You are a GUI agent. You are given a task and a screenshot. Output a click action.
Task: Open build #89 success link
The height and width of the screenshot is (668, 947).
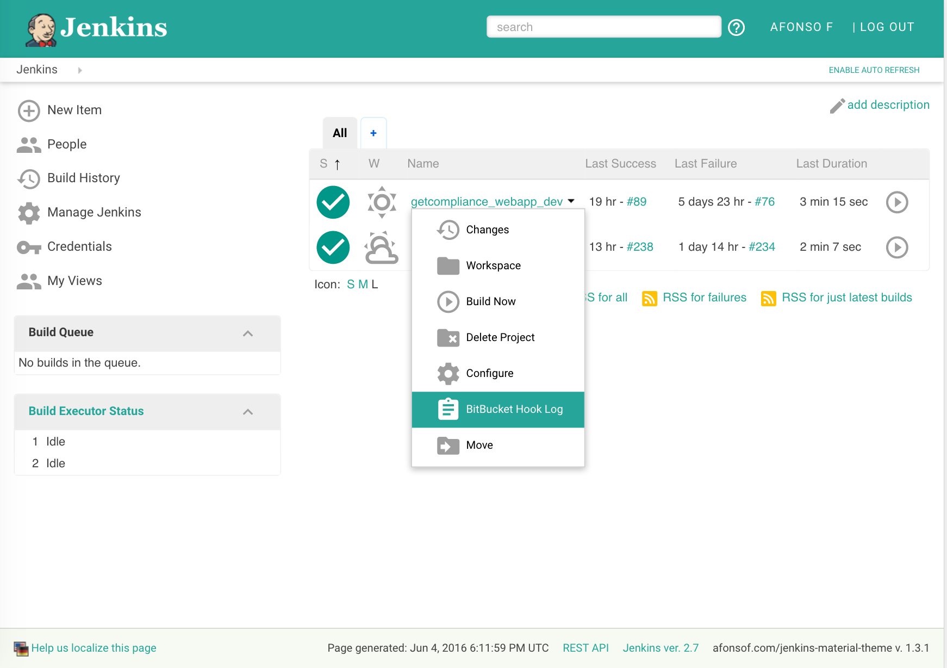pyautogui.click(x=637, y=201)
